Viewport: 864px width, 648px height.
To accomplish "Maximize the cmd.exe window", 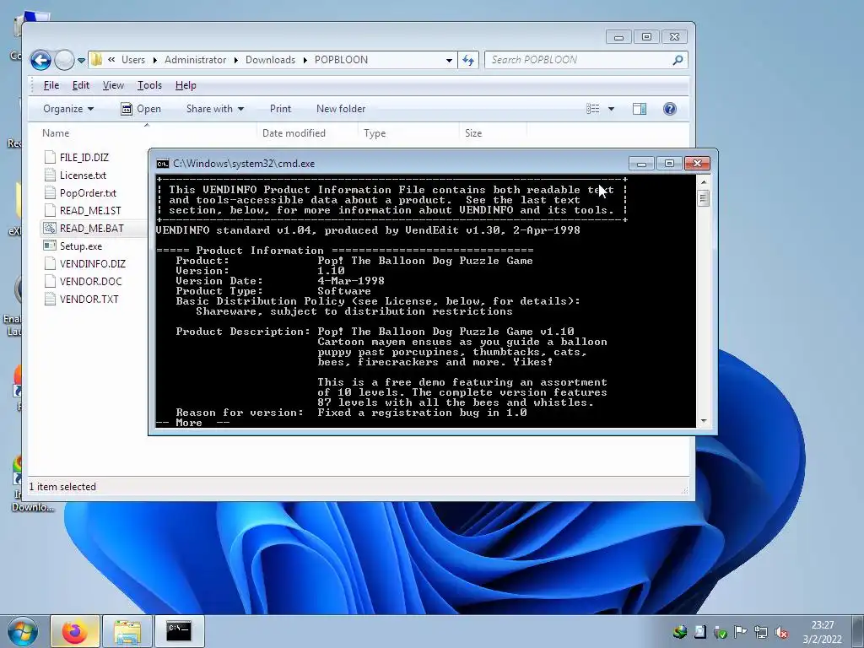I will [669, 163].
